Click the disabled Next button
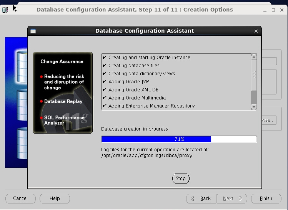288x210 pixels. (232, 198)
